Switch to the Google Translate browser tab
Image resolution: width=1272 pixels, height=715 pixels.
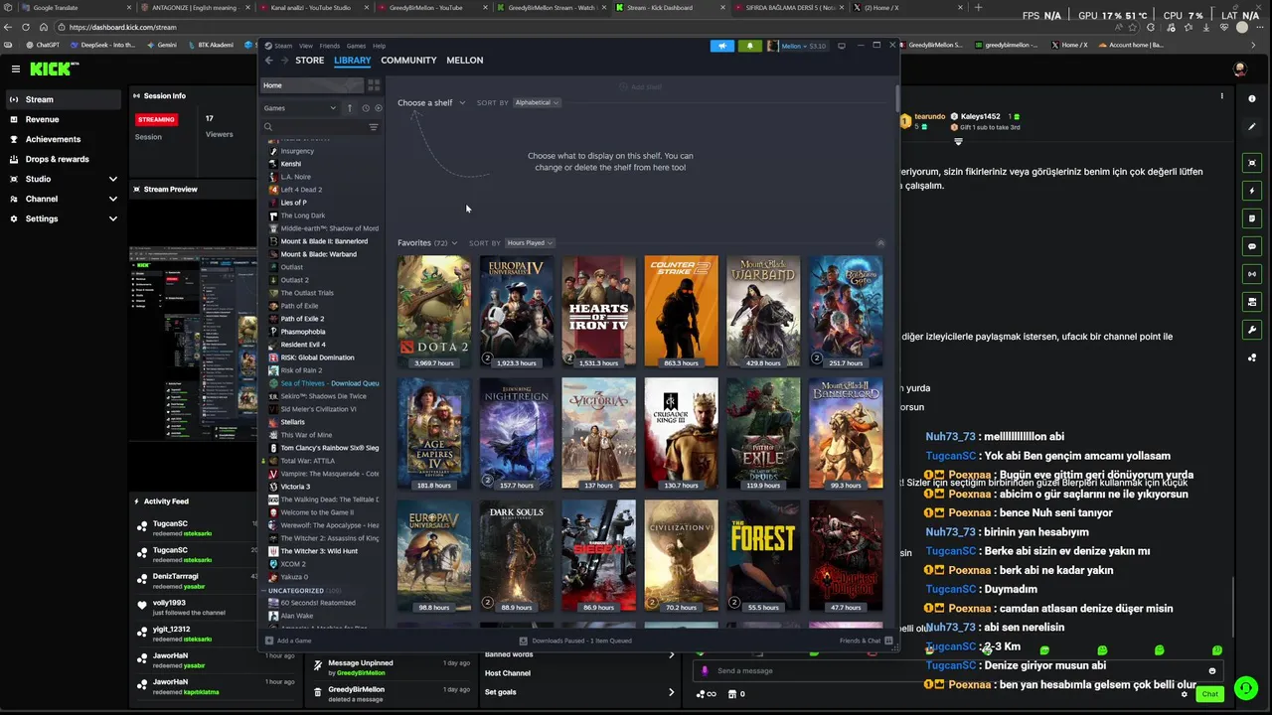(x=69, y=7)
